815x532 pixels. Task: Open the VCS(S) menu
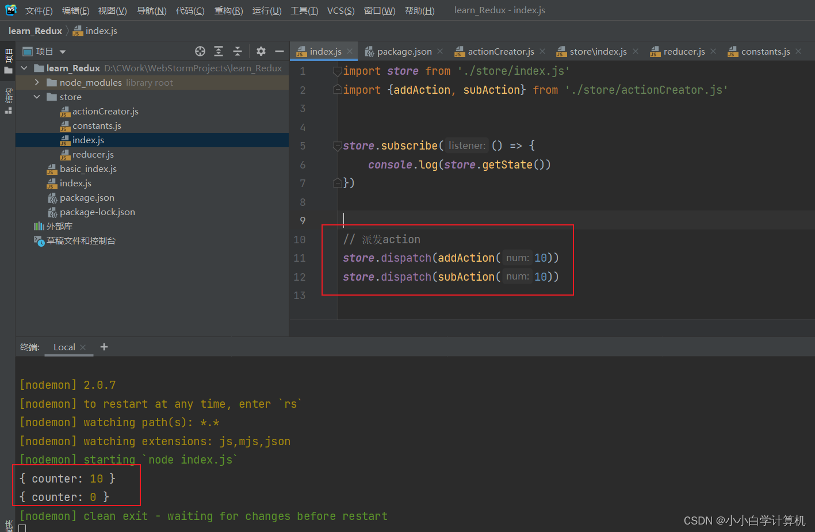pos(340,10)
